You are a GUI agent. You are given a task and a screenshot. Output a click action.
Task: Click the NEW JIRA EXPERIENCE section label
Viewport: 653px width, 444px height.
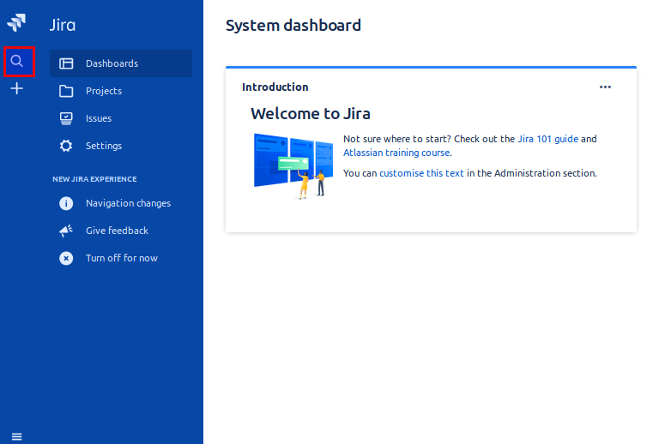[94, 179]
